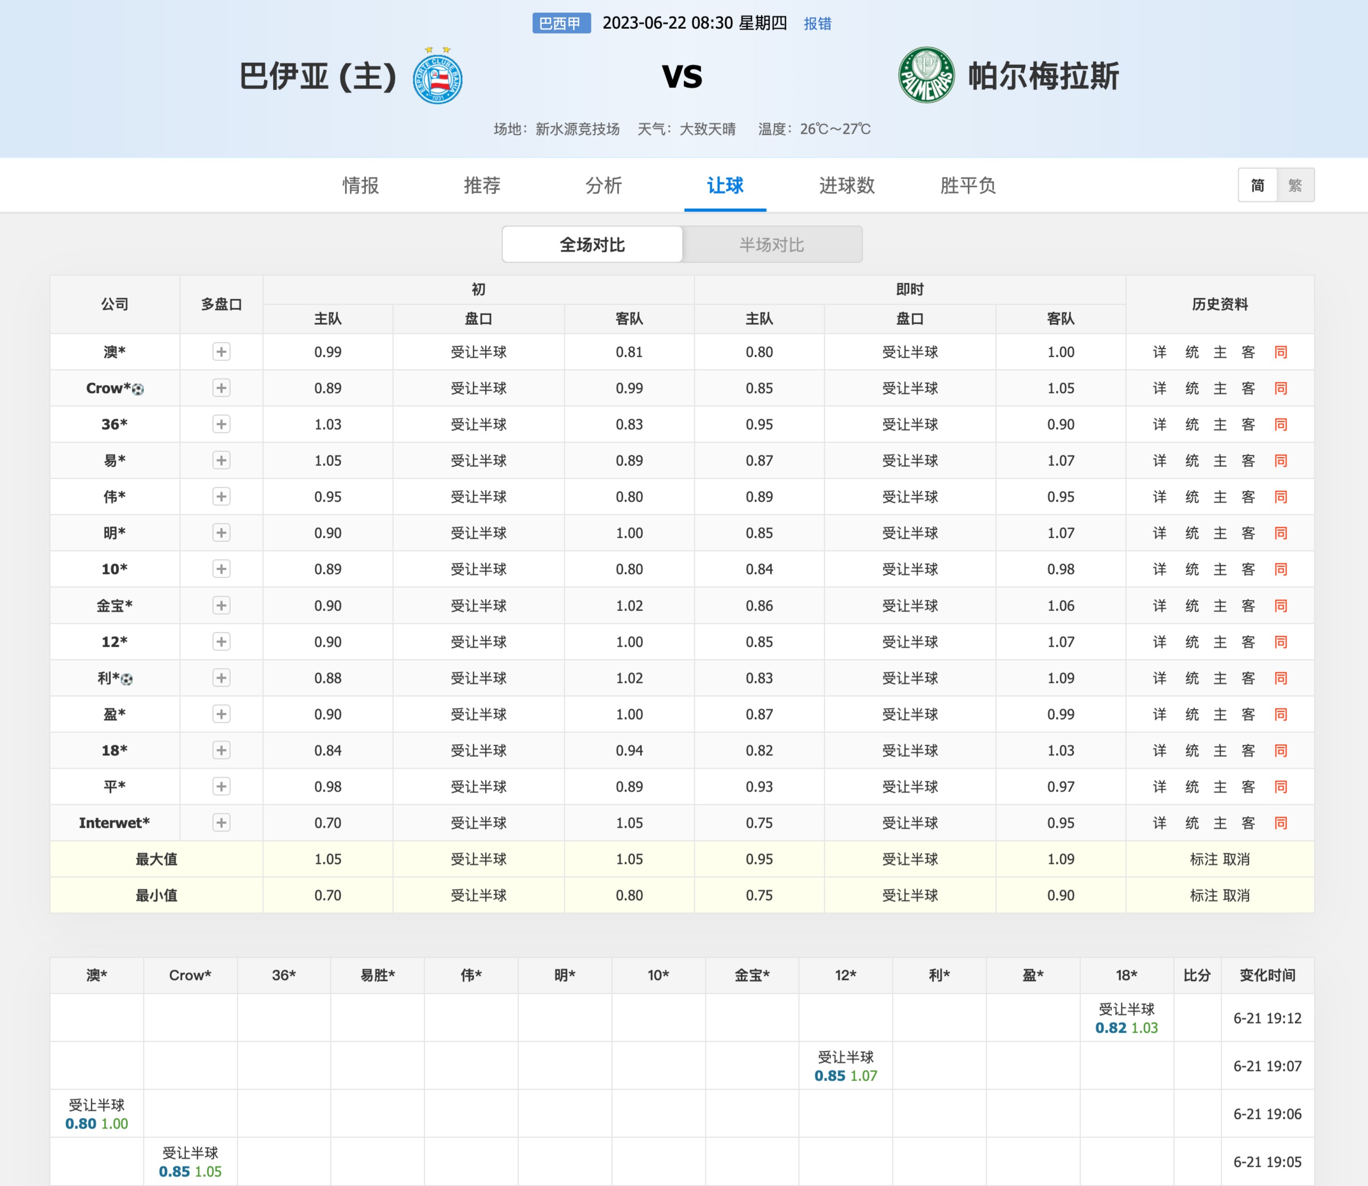Expand multi-handicap plus for 金宝* row
Screen dimensions: 1368x1186
click(x=221, y=606)
